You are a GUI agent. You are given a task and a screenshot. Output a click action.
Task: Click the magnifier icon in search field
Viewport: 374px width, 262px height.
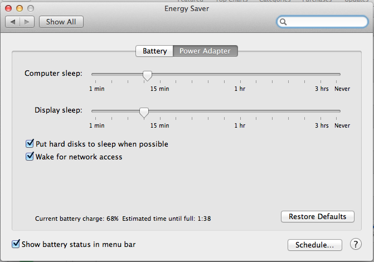tap(283, 22)
